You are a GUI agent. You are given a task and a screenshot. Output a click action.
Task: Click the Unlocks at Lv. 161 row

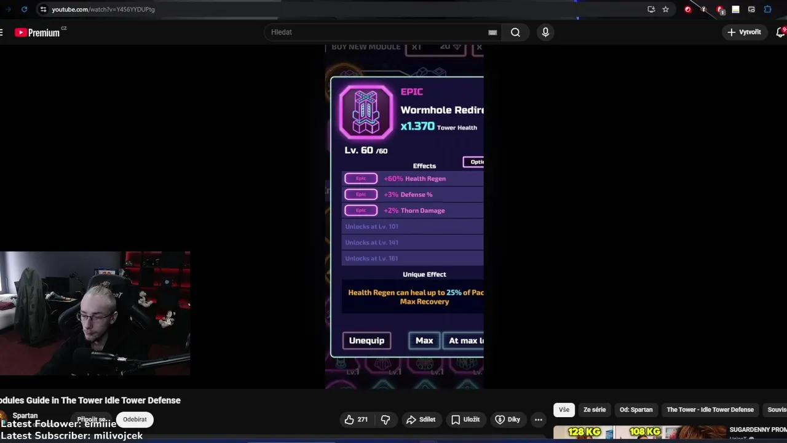pyautogui.click(x=413, y=258)
